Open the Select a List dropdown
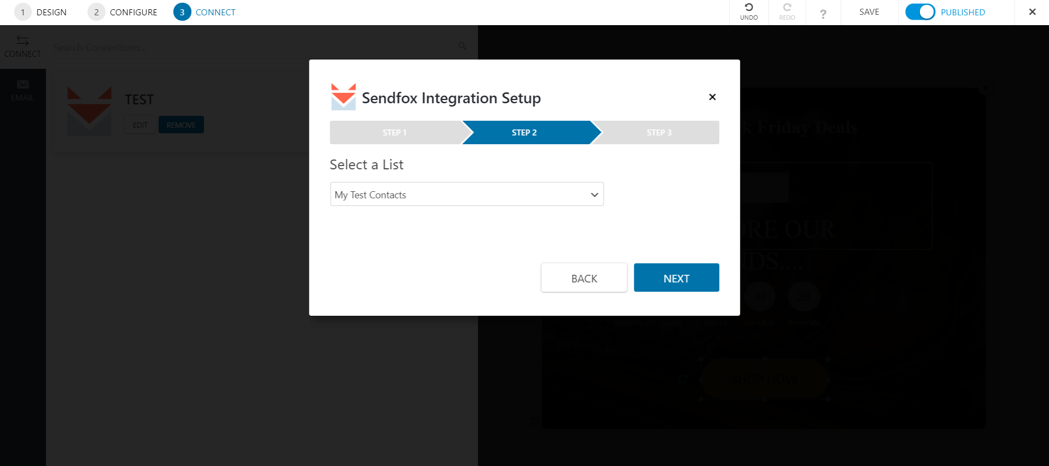 (467, 194)
